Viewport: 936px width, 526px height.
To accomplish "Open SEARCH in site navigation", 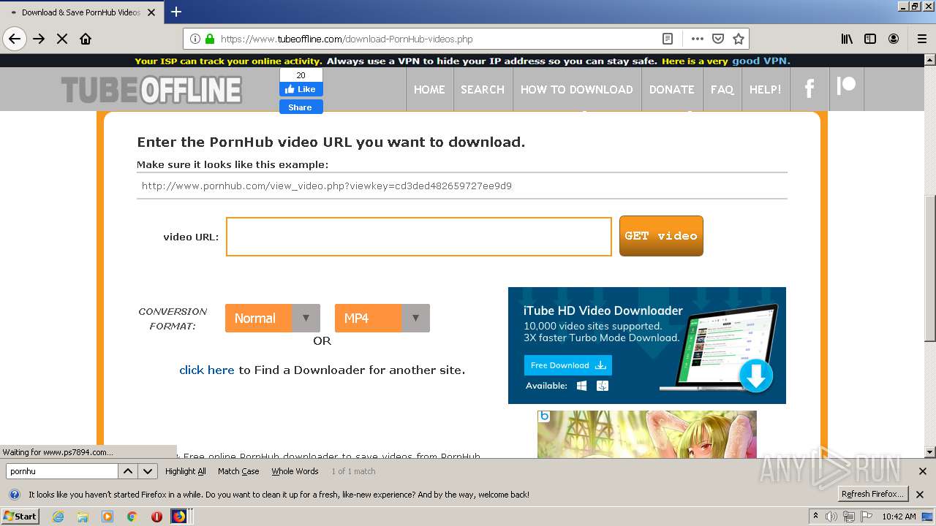I will point(483,89).
